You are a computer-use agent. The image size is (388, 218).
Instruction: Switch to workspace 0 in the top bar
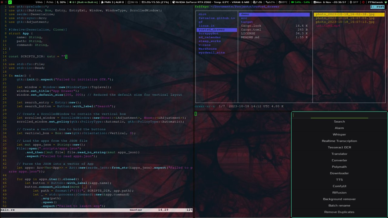click(x=2, y=2)
